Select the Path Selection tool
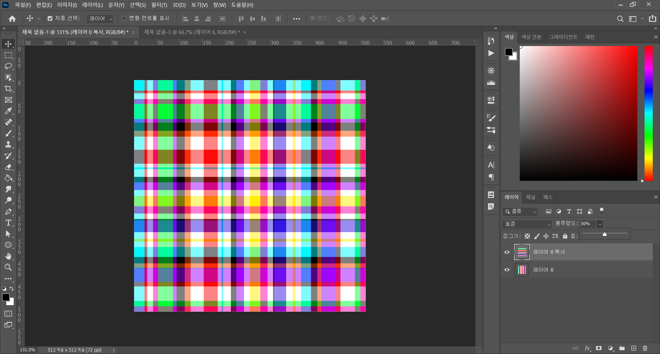Viewport: 660px width, 354px height. pyautogui.click(x=8, y=234)
